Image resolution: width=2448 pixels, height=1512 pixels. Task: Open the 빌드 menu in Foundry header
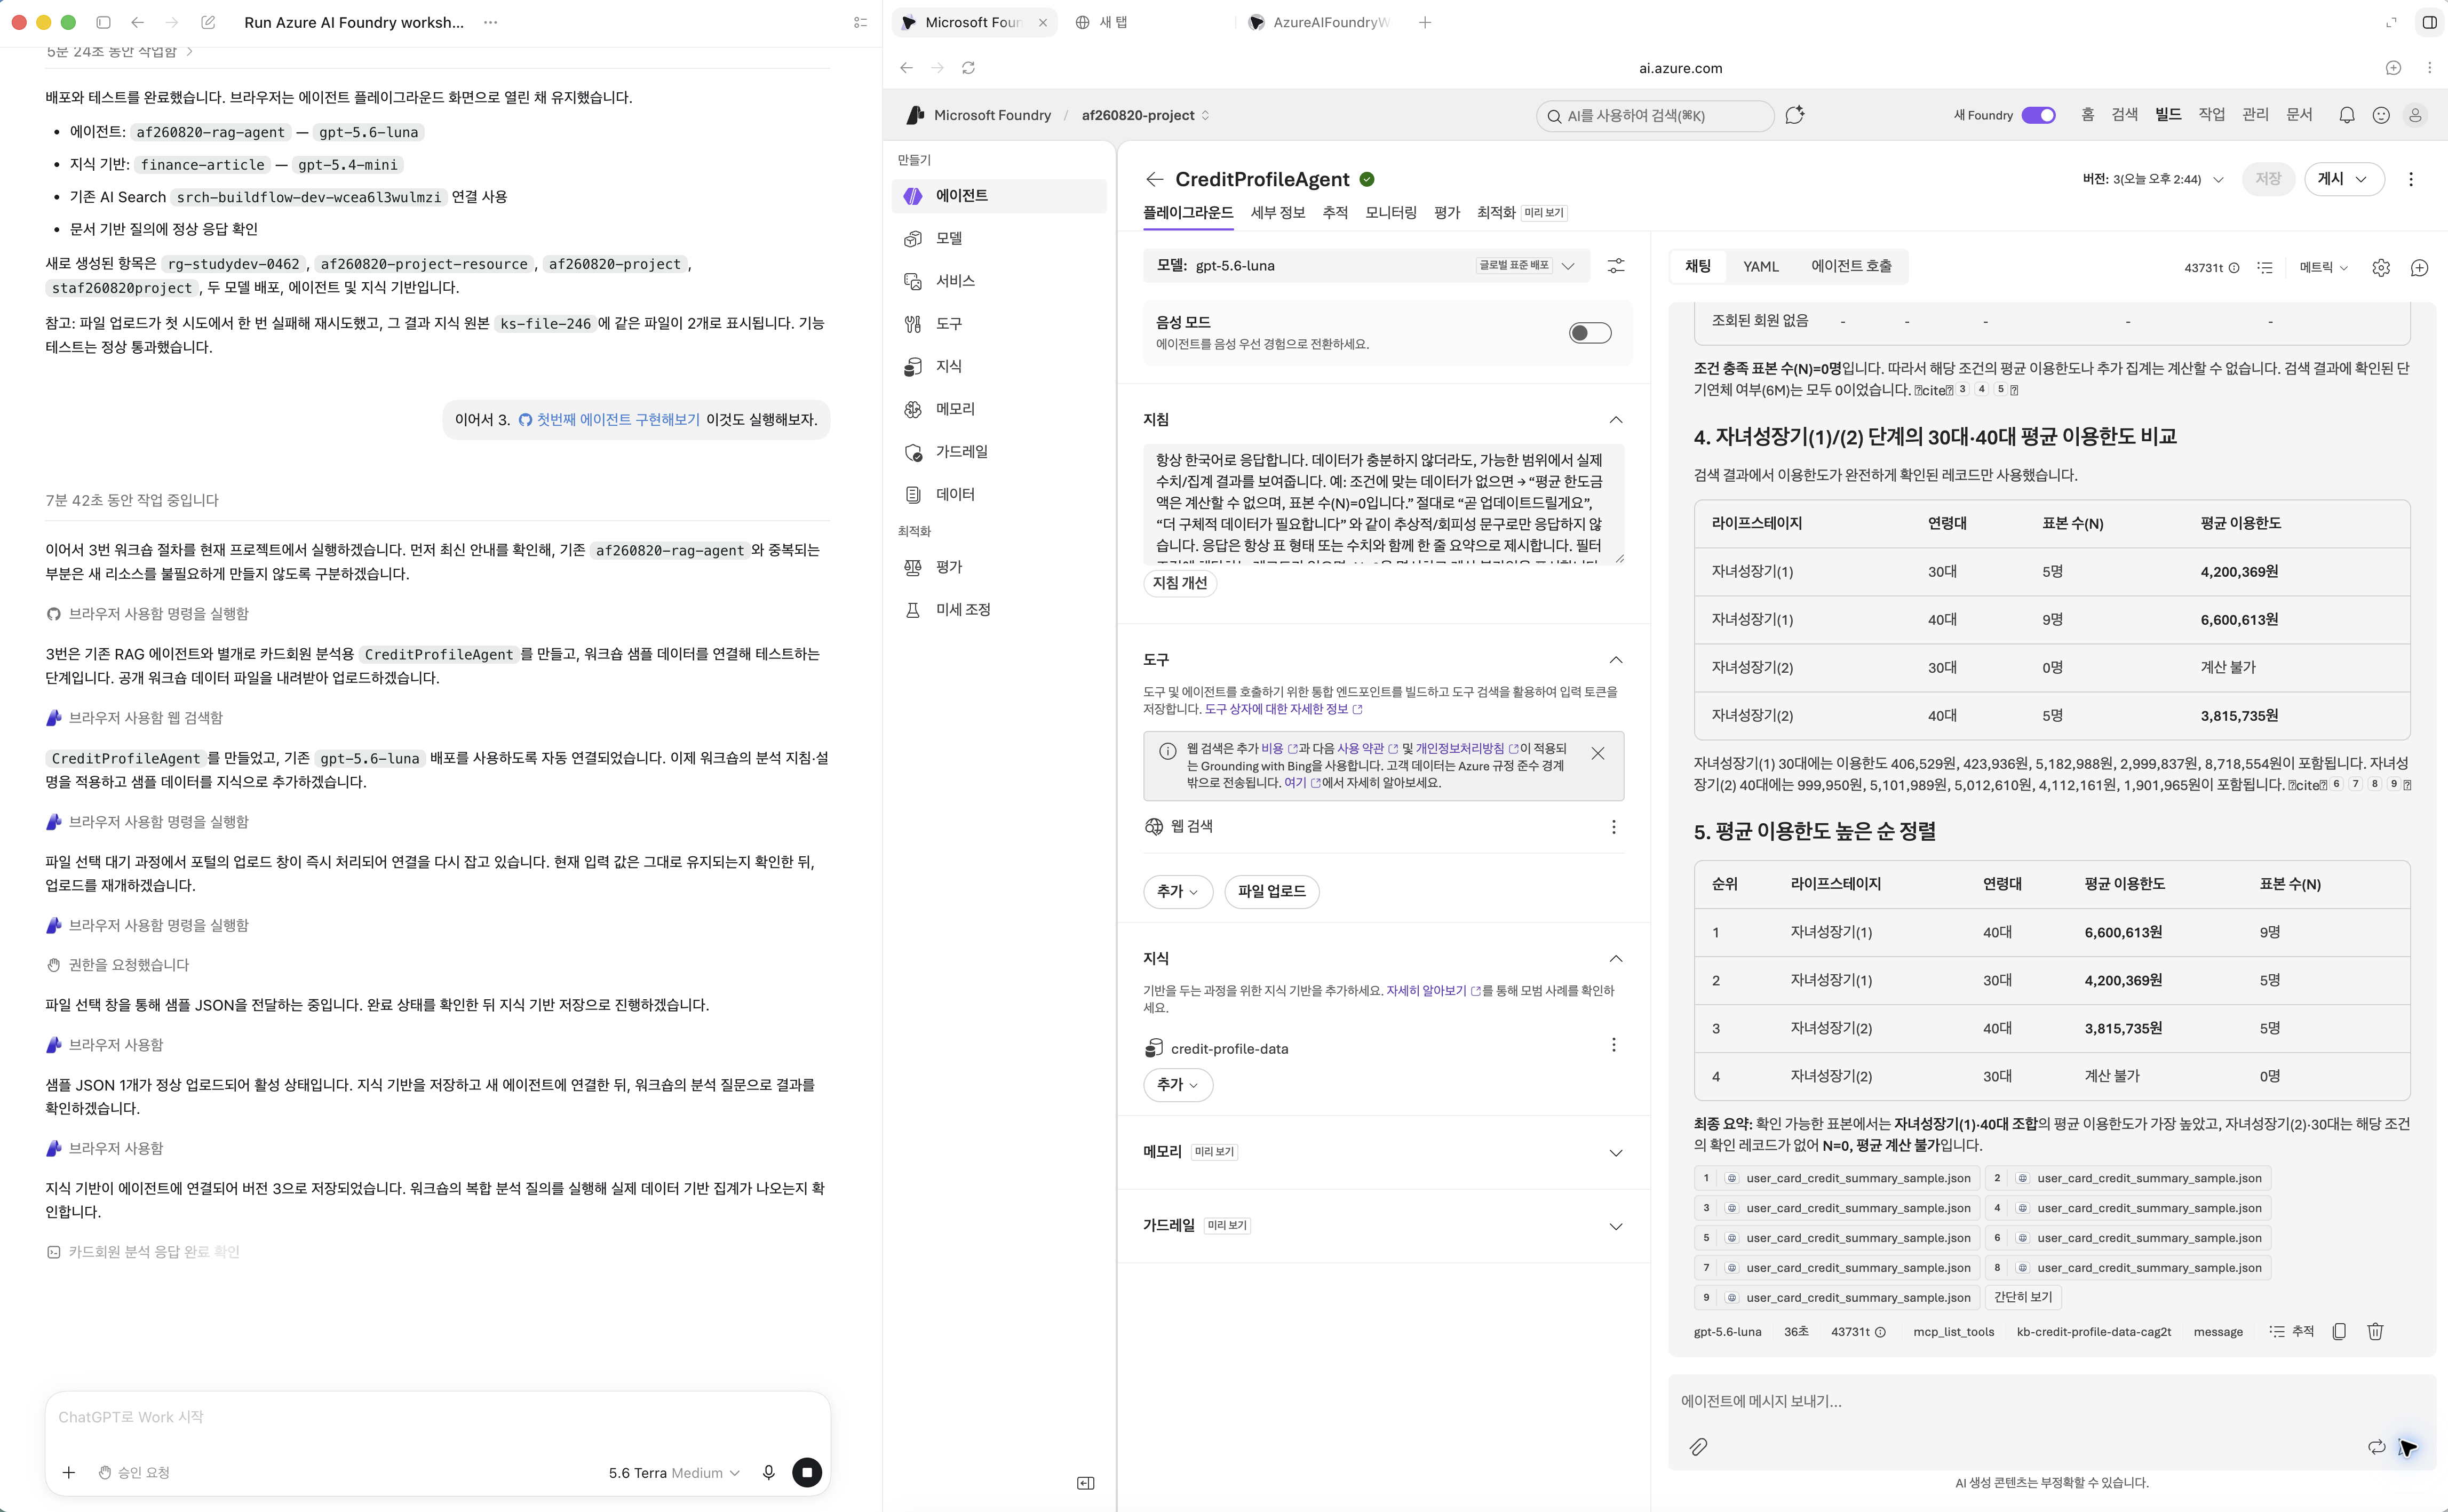click(2168, 115)
